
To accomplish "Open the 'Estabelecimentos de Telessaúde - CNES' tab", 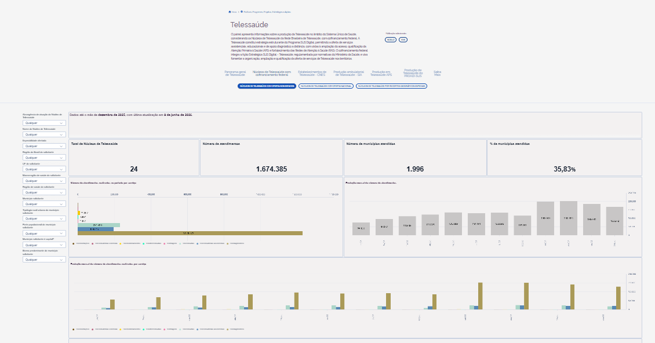I will pyautogui.click(x=312, y=73).
